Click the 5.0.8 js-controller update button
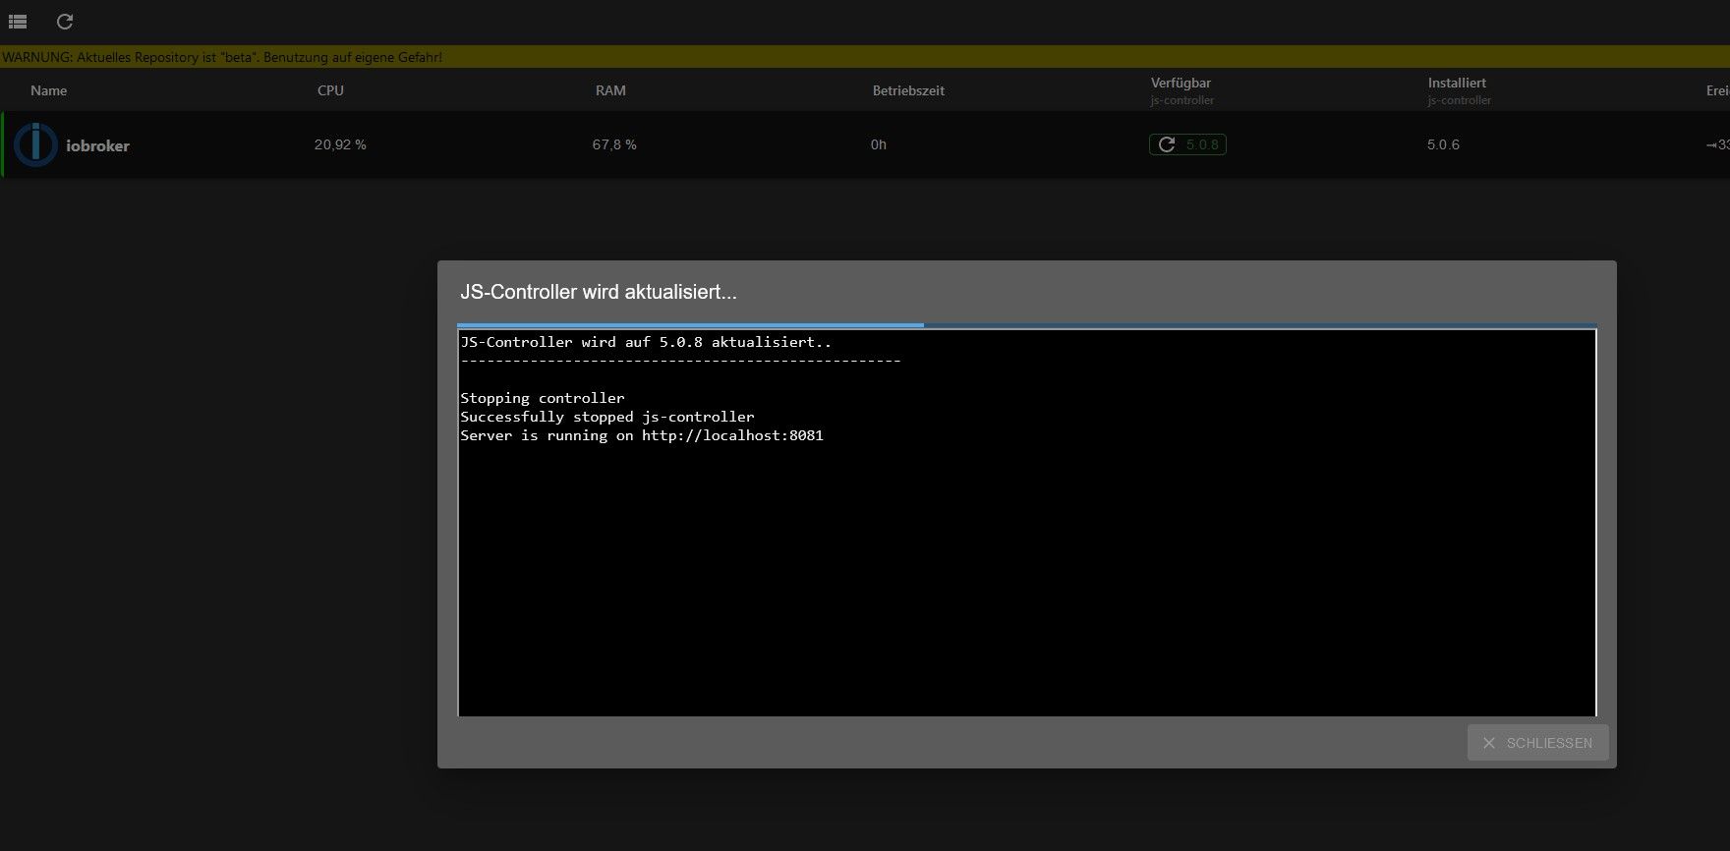Screen dimensions: 1730x851 pyautogui.click(x=1187, y=144)
